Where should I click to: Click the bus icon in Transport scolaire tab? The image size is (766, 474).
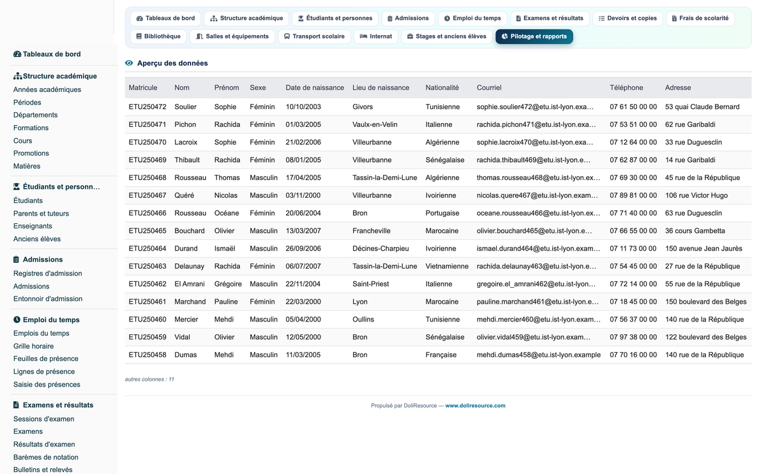[x=287, y=36]
